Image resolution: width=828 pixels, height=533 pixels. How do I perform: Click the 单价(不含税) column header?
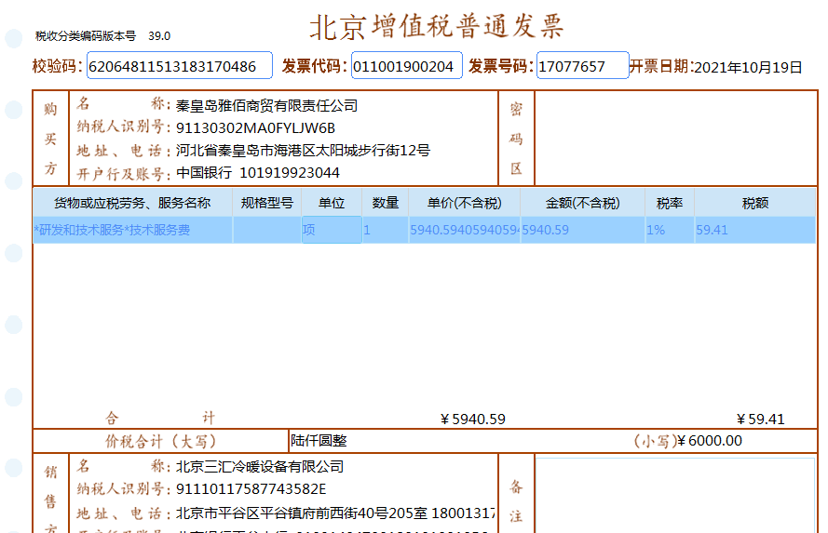(465, 203)
